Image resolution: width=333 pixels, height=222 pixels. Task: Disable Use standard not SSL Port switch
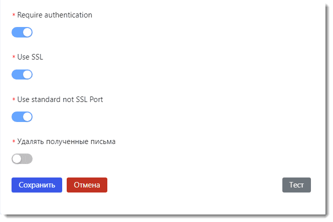22,116
